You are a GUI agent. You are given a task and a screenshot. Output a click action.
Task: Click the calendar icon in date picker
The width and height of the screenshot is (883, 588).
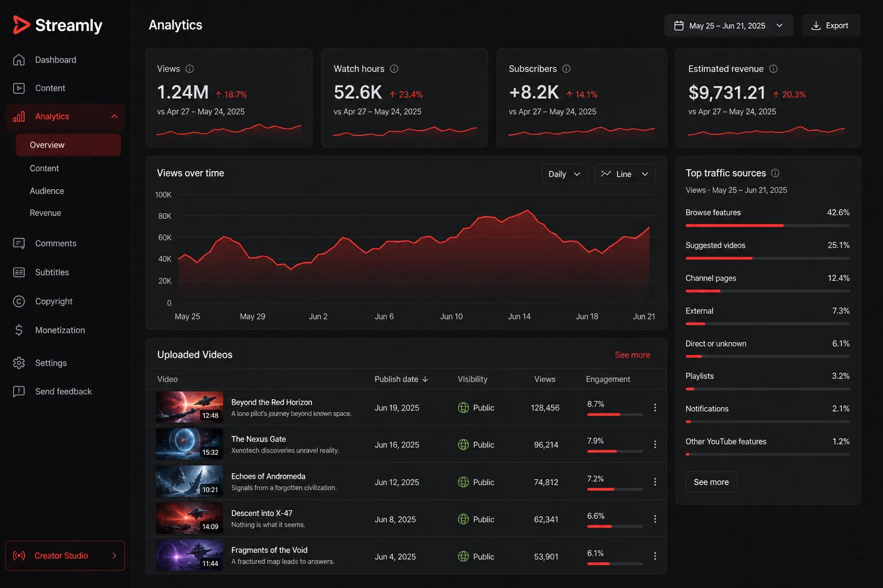click(679, 26)
